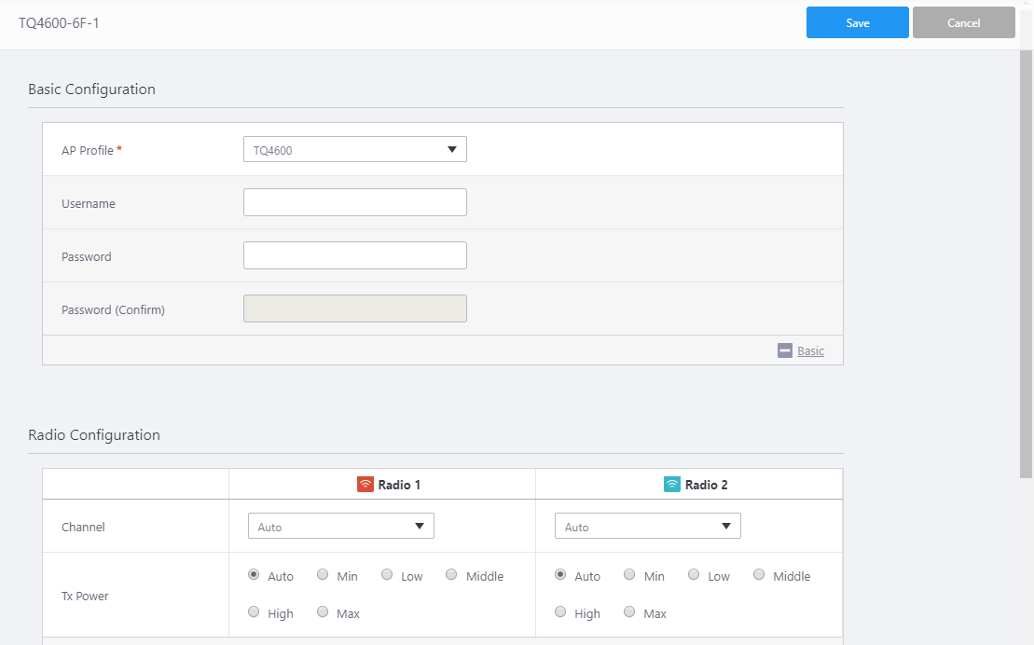The width and height of the screenshot is (1034, 645).
Task: Select Min Tx Power for Radio 2
Action: (x=629, y=574)
